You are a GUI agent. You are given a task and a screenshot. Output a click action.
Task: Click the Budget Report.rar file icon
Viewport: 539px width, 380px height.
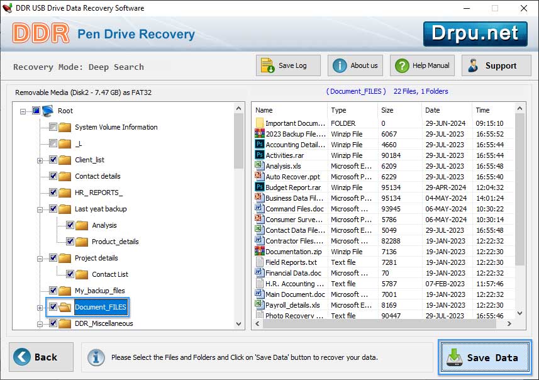pos(260,187)
